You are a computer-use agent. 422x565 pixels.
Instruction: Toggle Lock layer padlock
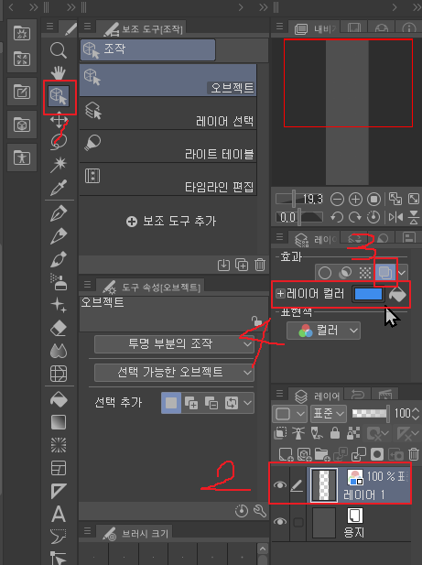[x=334, y=433]
